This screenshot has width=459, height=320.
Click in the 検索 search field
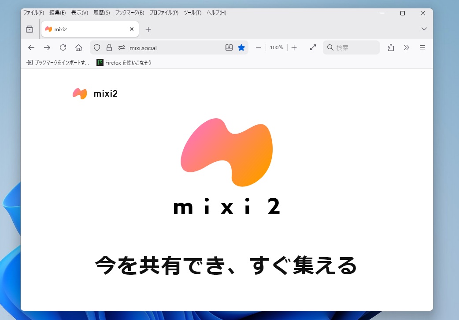tap(355, 47)
